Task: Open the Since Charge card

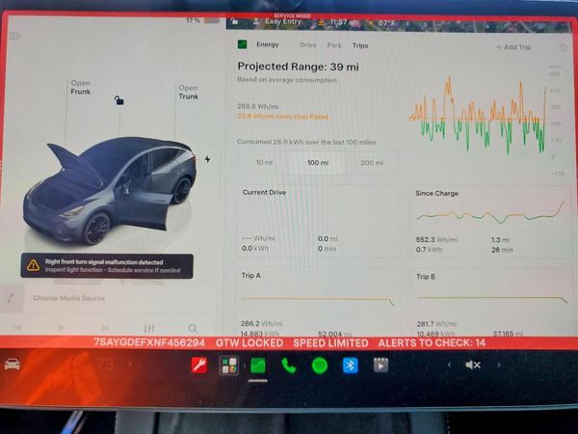Action: (491, 222)
